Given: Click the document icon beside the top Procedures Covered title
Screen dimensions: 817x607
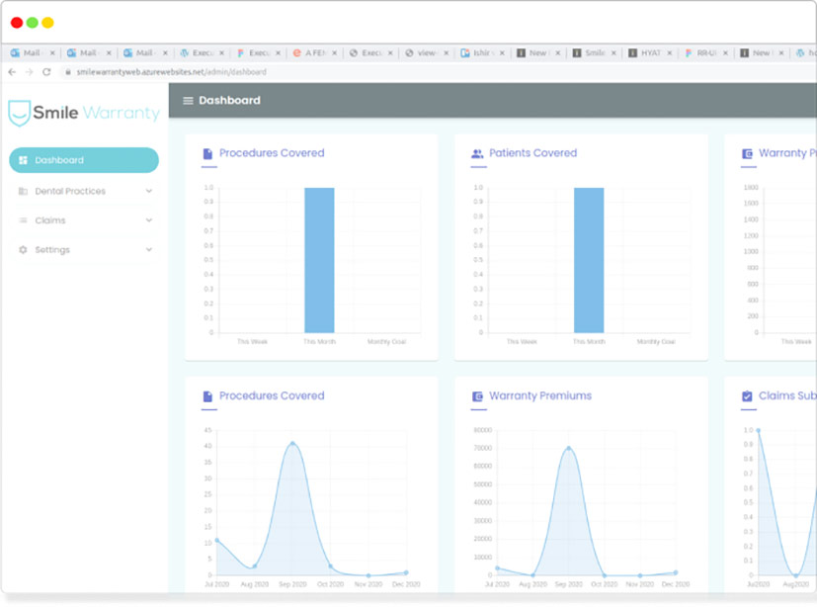Looking at the screenshot, I should tap(207, 154).
